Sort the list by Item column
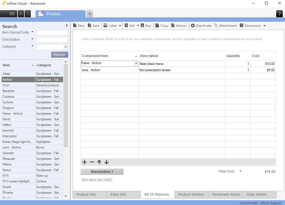Image resolution: width=285 pixels, height=205 pixels. pyautogui.click(x=18, y=65)
